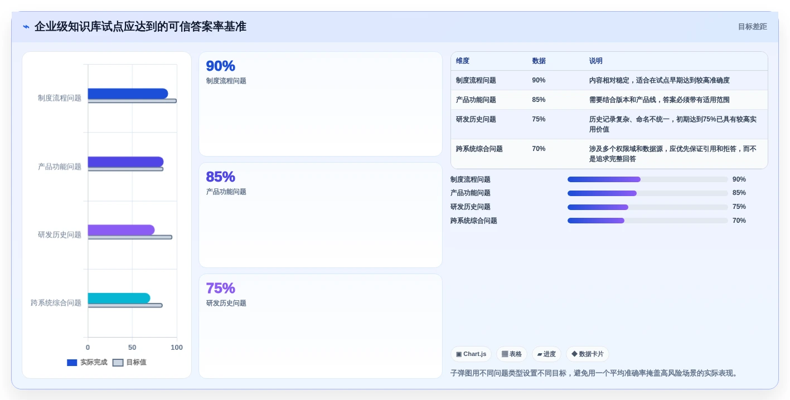Click the Chart.js tag chip
The image size is (790, 400).
[x=471, y=354]
